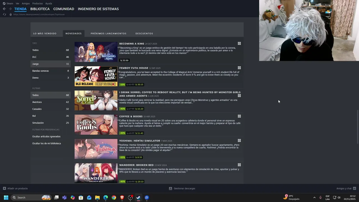The height and width of the screenshot is (202, 359).
Task: Click the taskbar Search box
Action: click(31, 198)
